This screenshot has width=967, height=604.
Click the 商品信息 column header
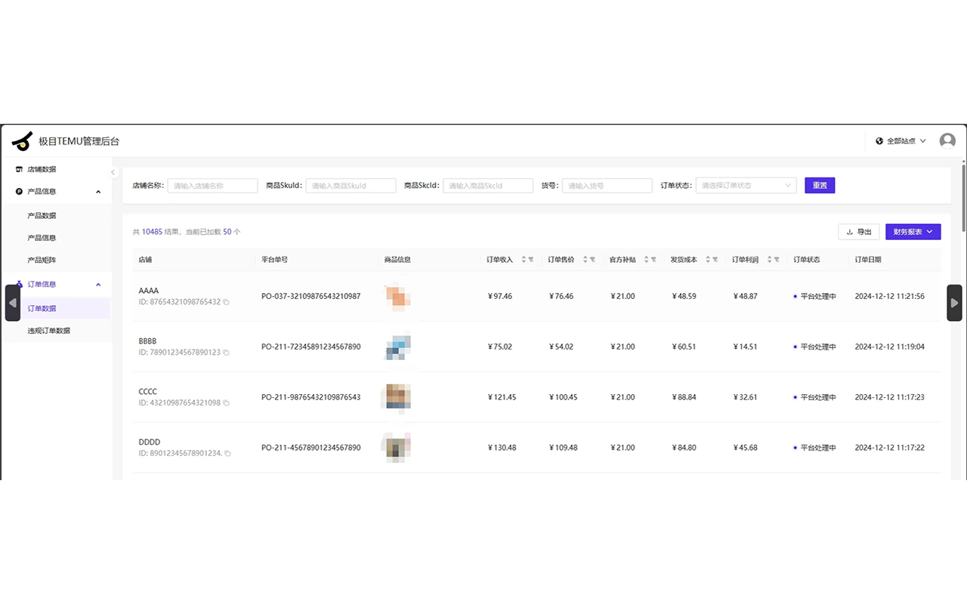click(397, 260)
